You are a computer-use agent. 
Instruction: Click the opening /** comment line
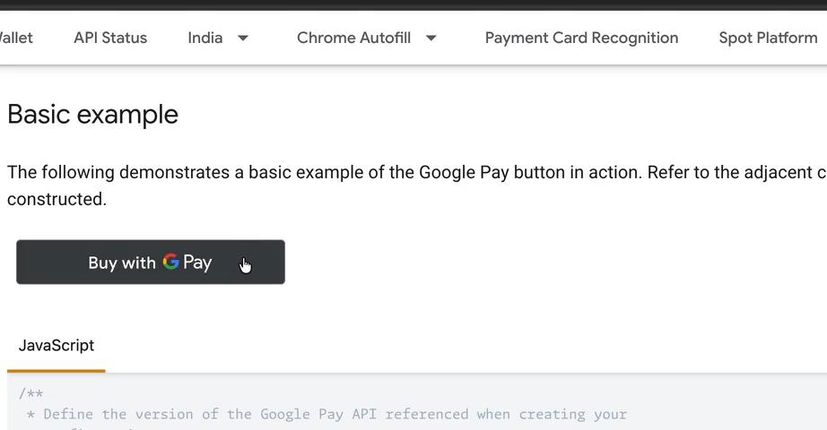(x=31, y=393)
